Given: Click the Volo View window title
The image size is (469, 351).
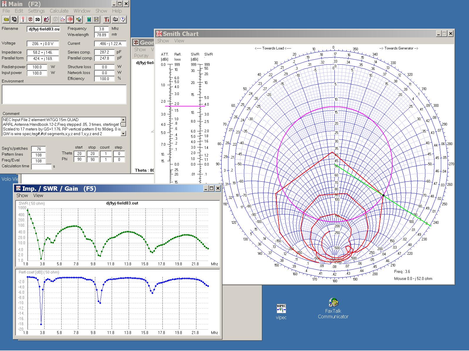Looking at the screenshot, I should [10, 179].
